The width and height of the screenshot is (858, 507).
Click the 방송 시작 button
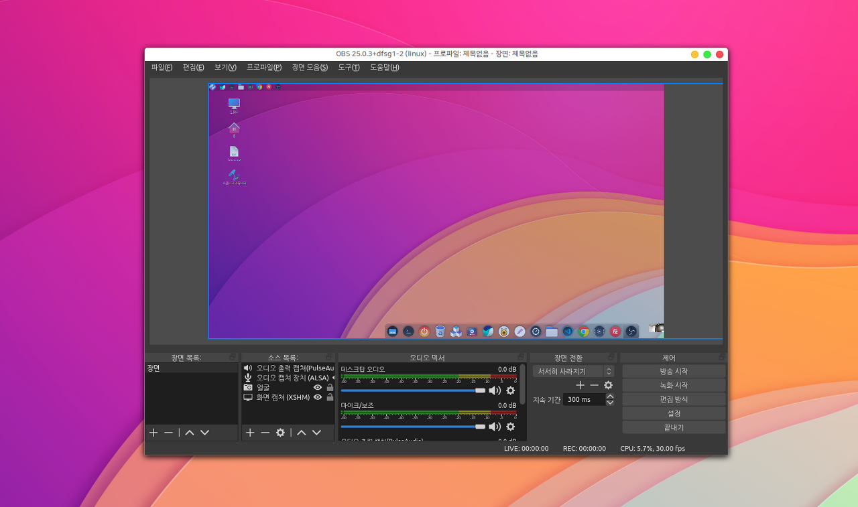[674, 371]
